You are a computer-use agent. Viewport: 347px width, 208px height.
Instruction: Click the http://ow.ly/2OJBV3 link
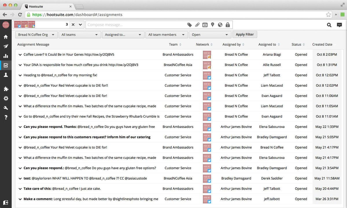point(123,65)
